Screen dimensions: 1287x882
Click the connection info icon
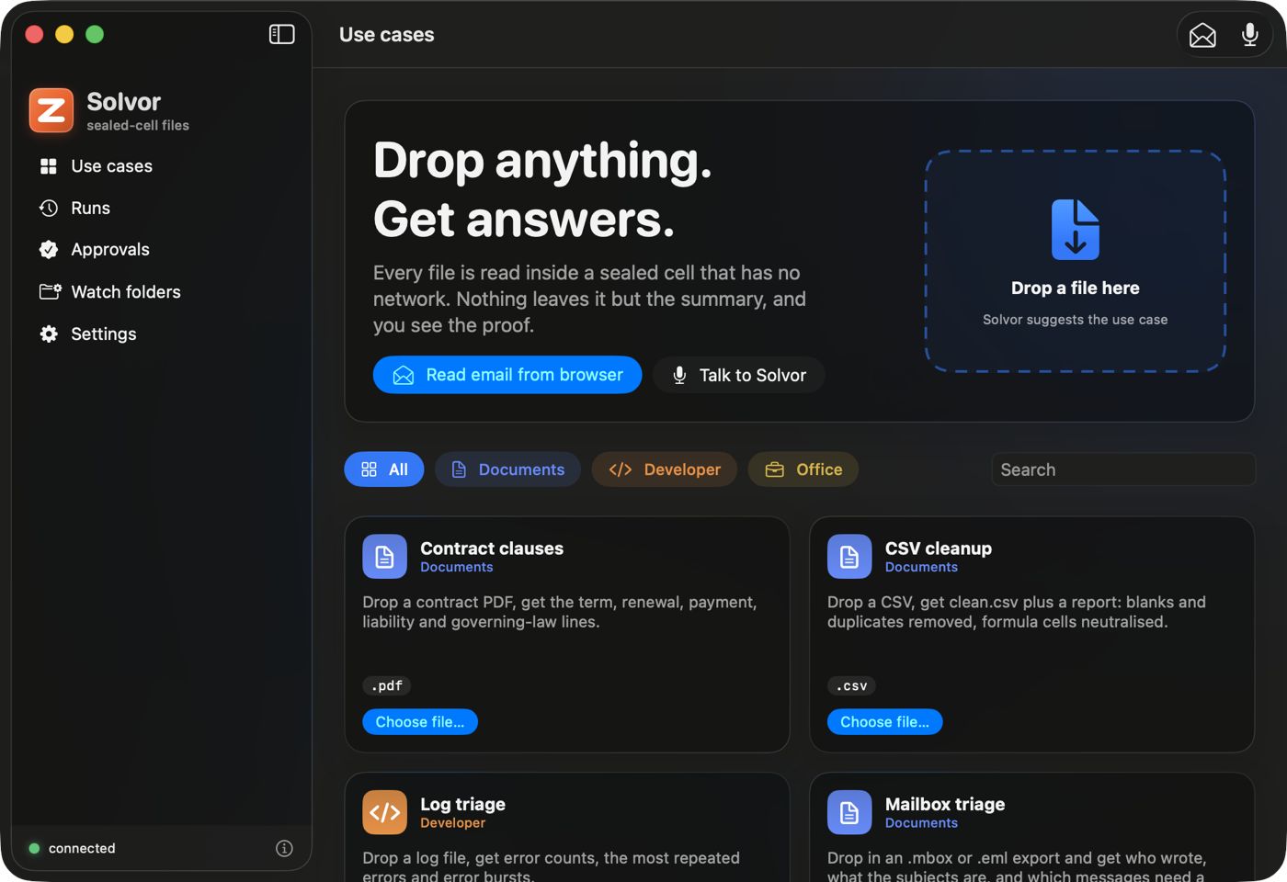[x=284, y=848]
